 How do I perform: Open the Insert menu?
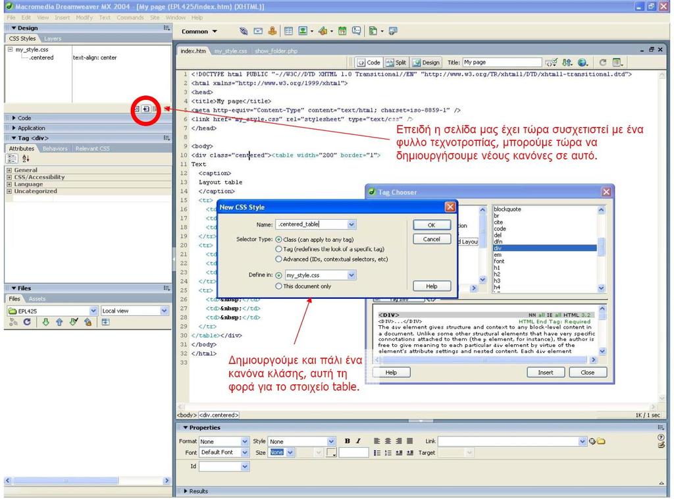pos(62,18)
